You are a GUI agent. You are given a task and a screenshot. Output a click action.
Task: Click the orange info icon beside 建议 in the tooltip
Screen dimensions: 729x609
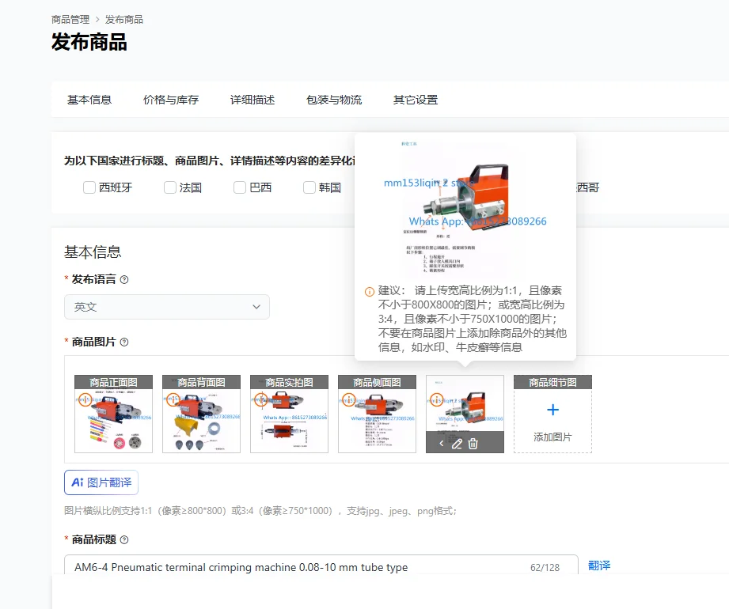369,292
